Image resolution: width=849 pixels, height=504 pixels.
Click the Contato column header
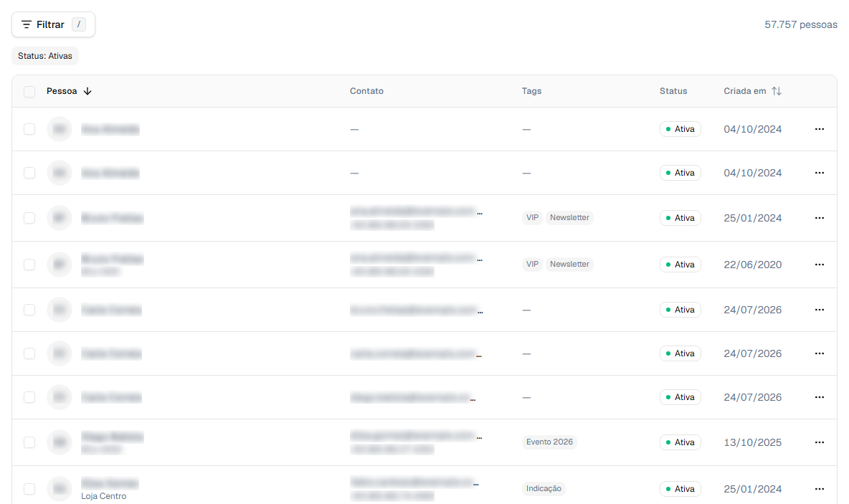coord(366,91)
